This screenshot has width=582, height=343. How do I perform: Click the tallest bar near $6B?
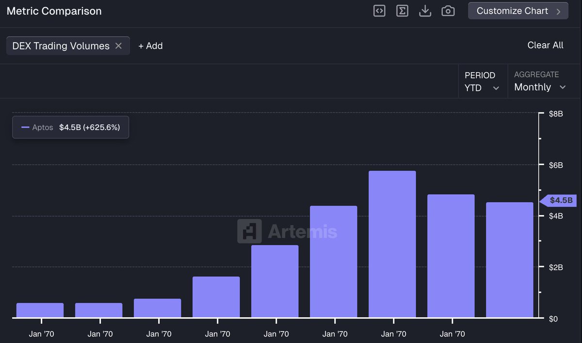tap(392, 244)
